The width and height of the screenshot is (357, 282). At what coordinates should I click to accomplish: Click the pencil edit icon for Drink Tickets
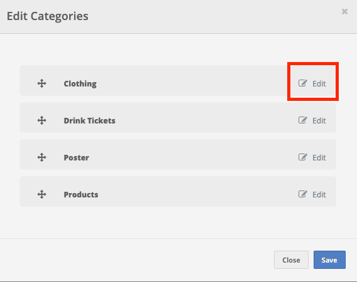[303, 120]
